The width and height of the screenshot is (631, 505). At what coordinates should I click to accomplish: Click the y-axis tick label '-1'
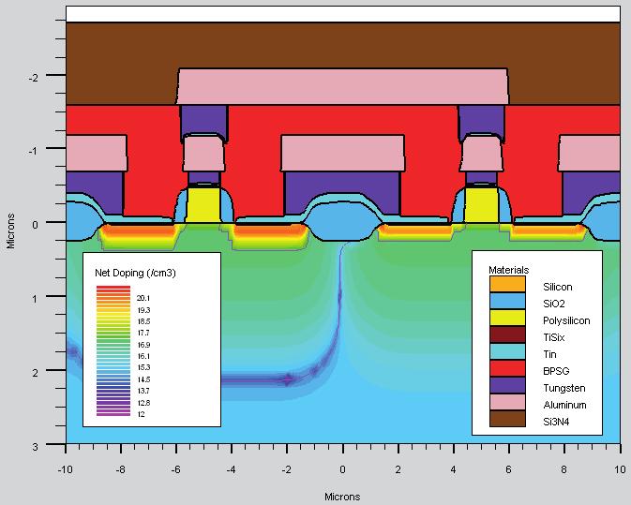34,151
